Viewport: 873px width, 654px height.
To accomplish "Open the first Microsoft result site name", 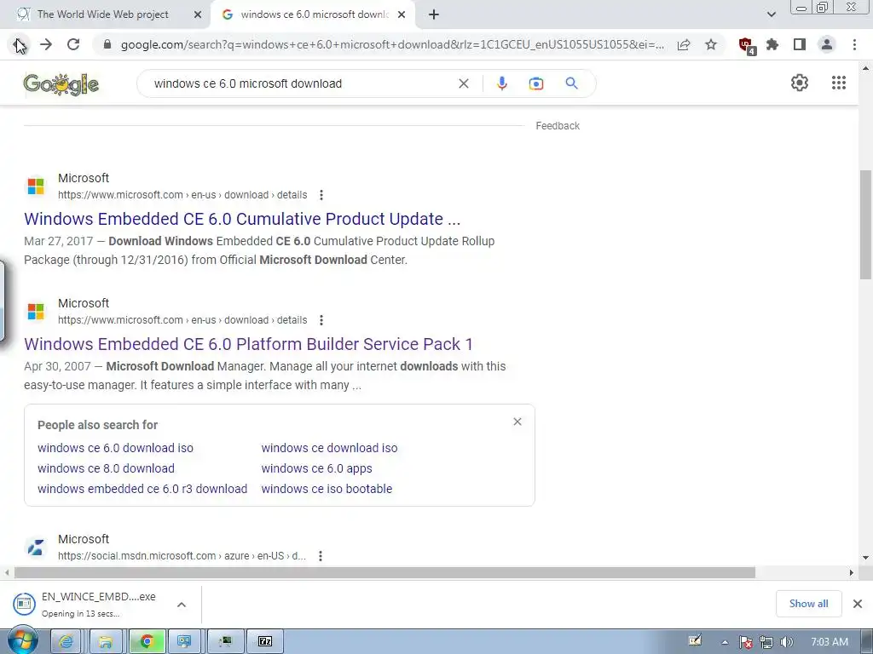I will [84, 178].
